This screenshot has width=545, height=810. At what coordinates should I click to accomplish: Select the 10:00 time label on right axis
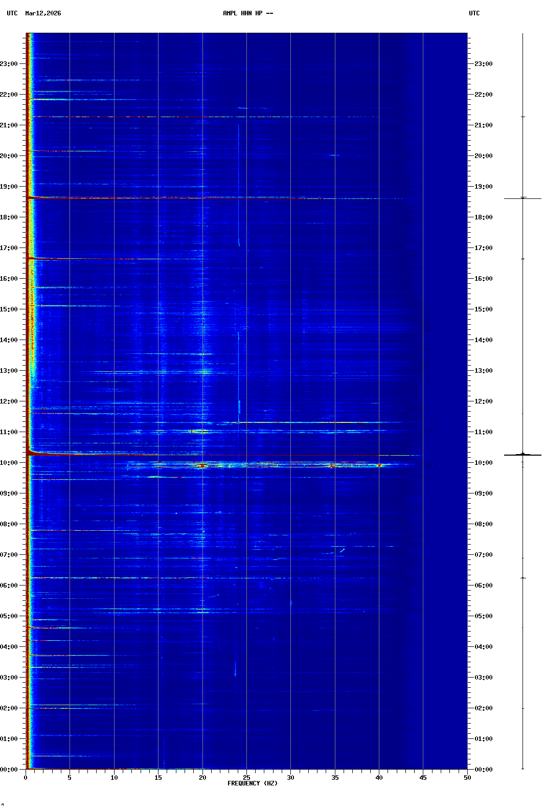[483, 463]
